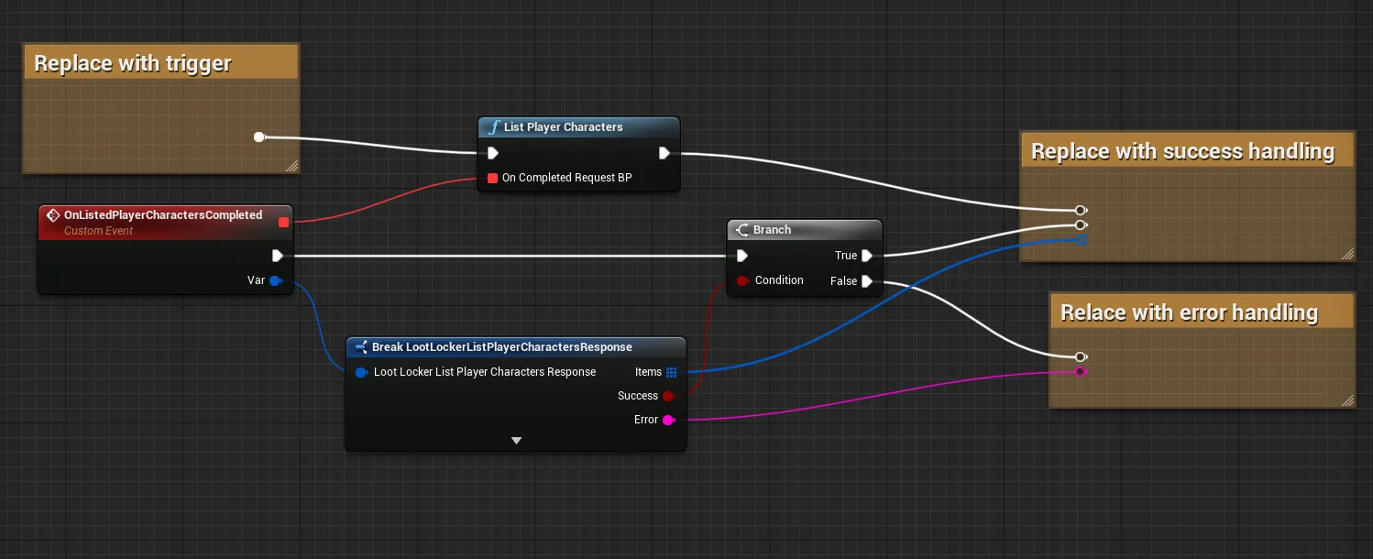Click the pink Error output pin
The image size is (1373, 559).
point(668,420)
